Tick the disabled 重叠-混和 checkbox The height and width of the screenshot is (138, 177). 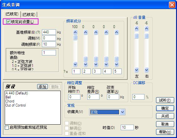[x=67, y=133]
